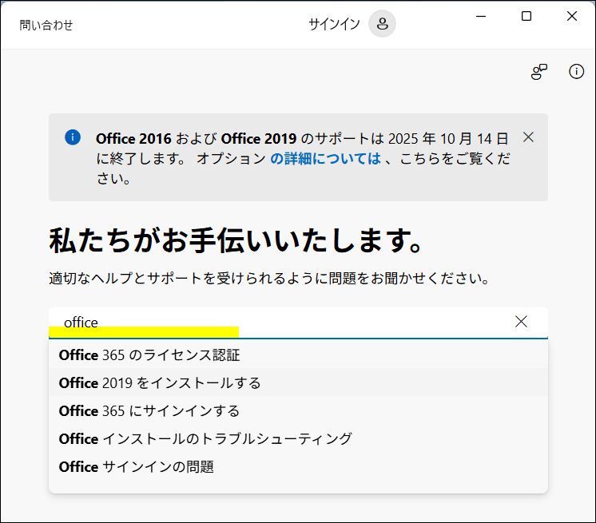596x523 pixels.
Task: Click the 私たちがお手伝いいたします heading
Action: coord(236,240)
